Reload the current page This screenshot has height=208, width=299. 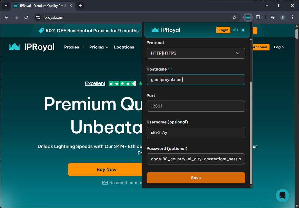click(26, 17)
